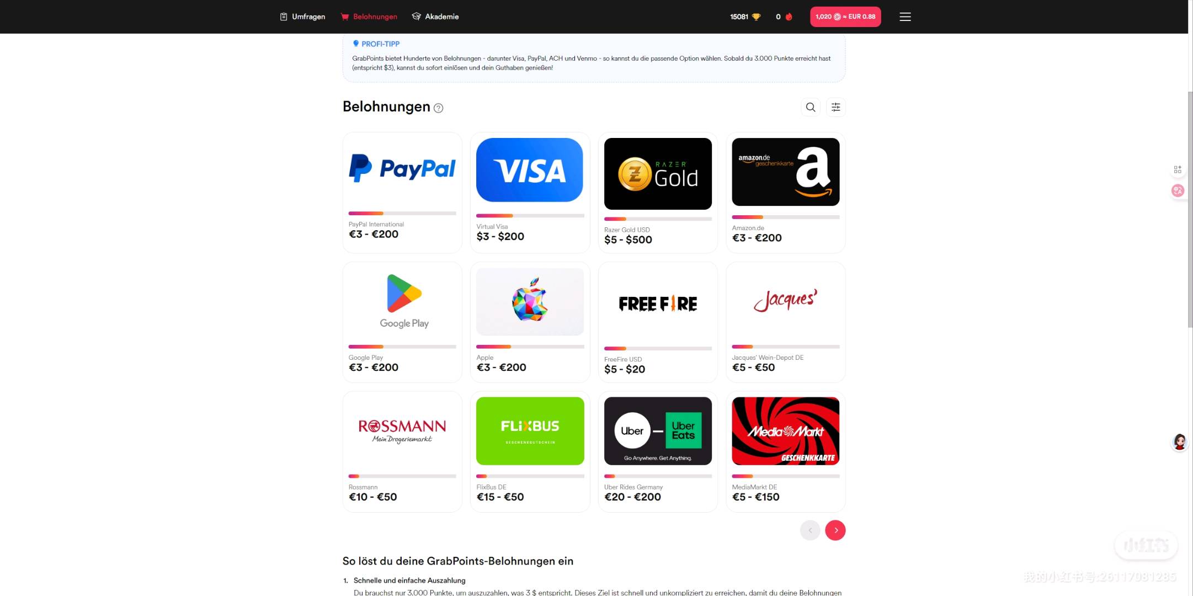
Task: Go to next rewards page arrow
Action: (835, 530)
